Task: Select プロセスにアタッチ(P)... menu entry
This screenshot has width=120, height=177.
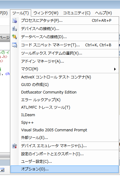Action: (65, 21)
